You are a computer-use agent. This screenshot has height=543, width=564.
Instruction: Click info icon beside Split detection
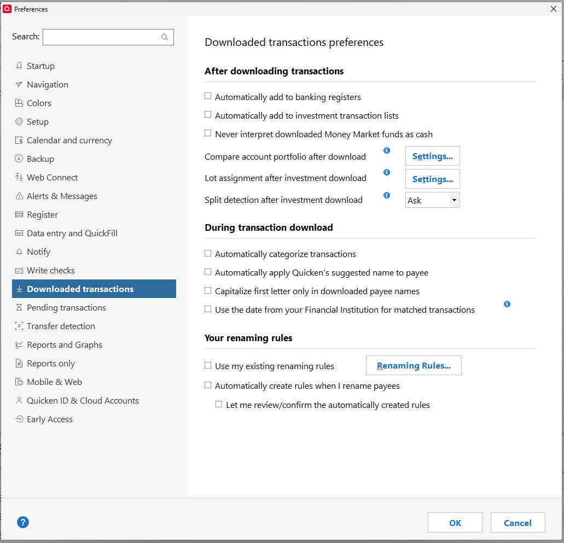pyautogui.click(x=387, y=195)
